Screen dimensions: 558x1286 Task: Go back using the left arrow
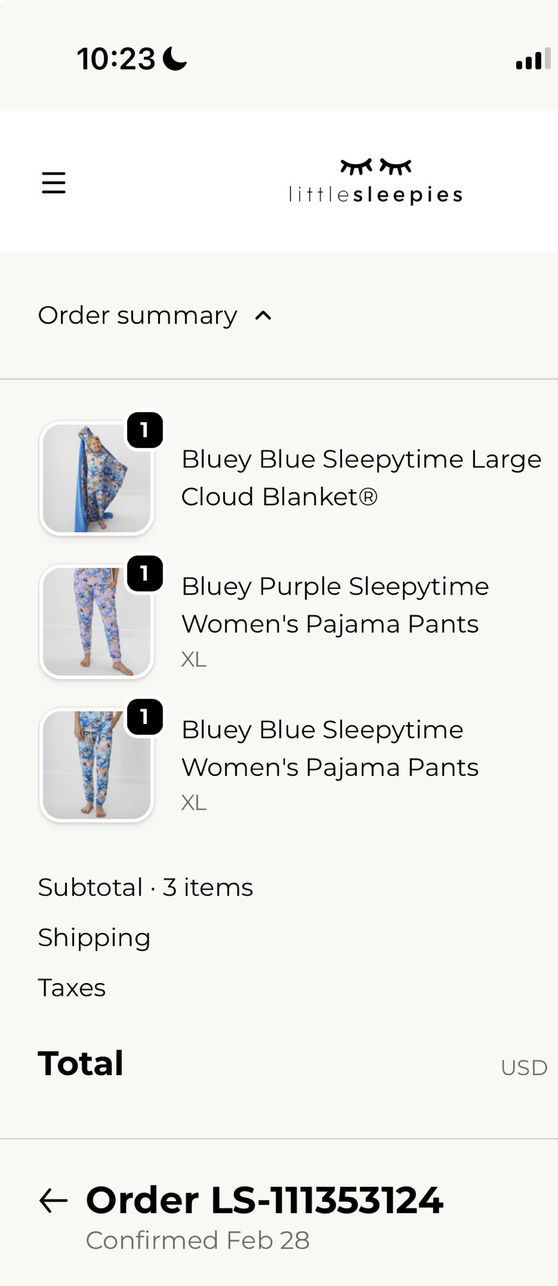[53, 1200]
